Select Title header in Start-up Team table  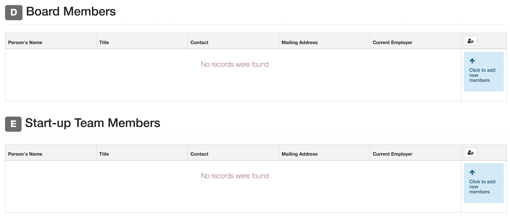(104, 154)
